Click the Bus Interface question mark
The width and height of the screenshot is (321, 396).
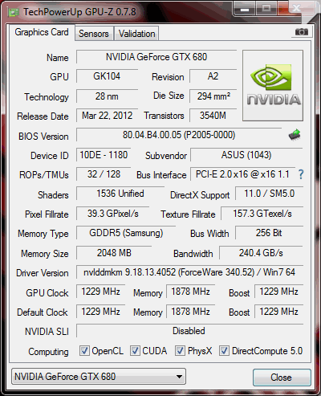(301, 174)
